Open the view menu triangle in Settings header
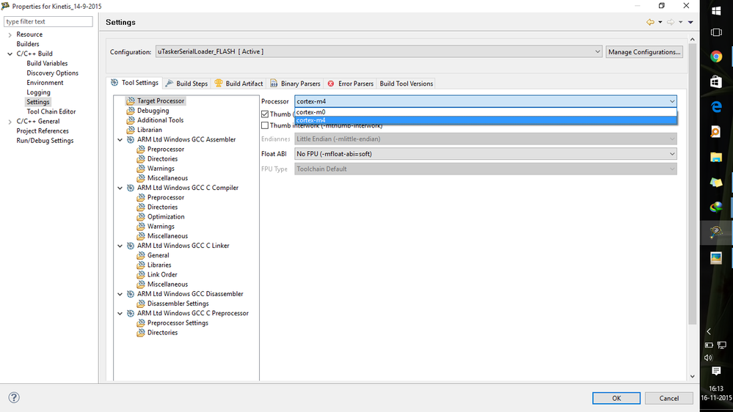The width and height of the screenshot is (733, 412). [x=690, y=22]
